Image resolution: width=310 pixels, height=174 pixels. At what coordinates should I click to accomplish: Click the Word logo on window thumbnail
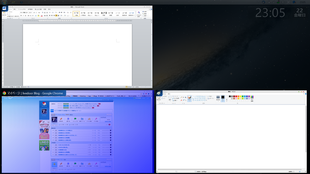coord(5,9)
